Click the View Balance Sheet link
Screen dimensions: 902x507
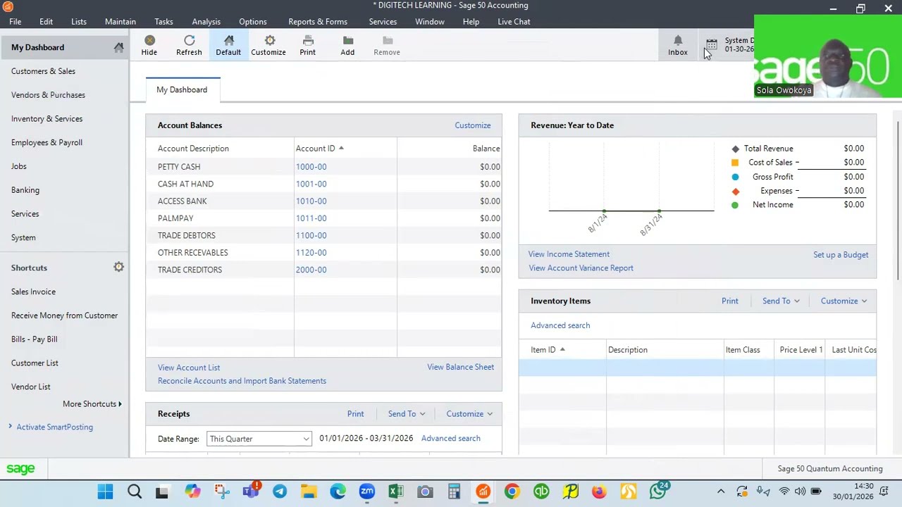[x=461, y=367]
